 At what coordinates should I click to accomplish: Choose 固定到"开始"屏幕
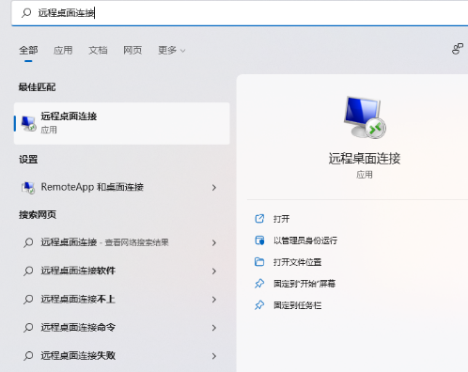point(304,284)
